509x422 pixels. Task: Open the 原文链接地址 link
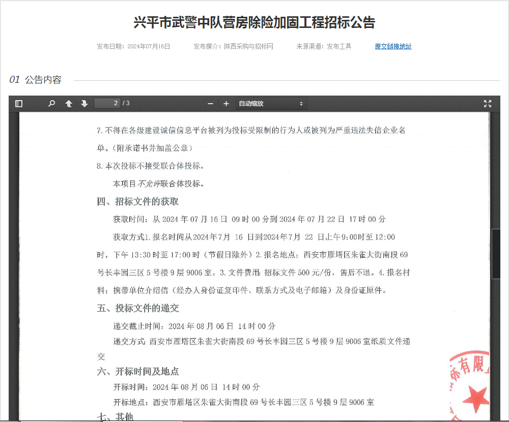click(393, 46)
